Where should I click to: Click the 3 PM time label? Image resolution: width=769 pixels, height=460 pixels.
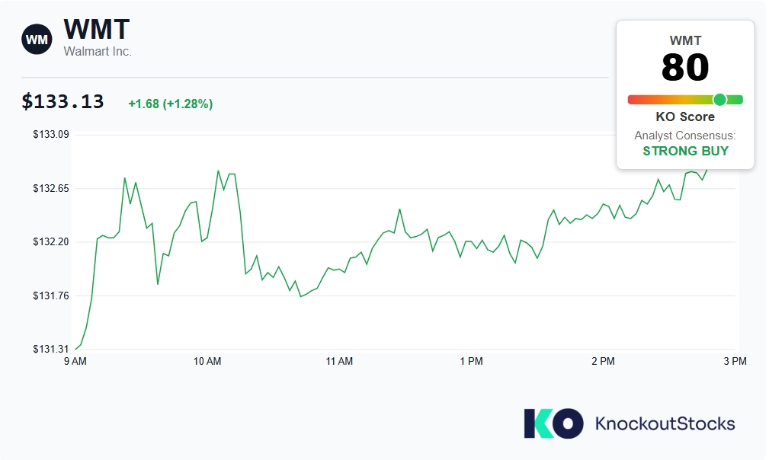735,362
